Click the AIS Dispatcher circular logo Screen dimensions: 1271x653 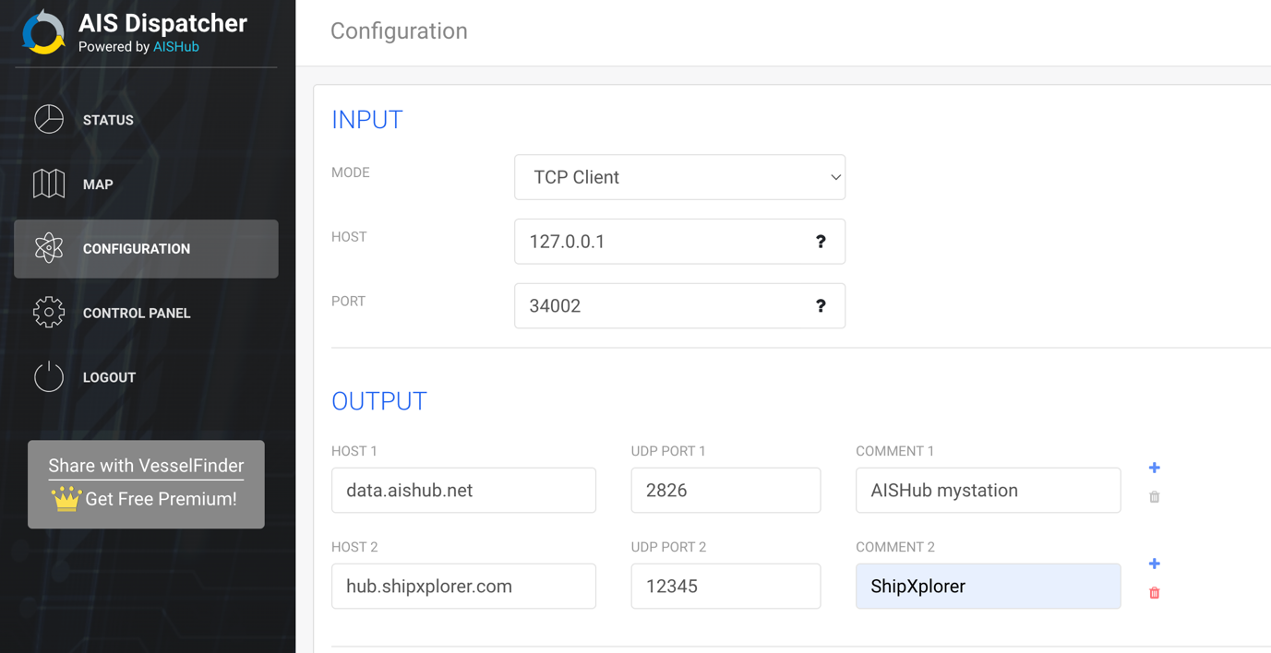click(43, 32)
